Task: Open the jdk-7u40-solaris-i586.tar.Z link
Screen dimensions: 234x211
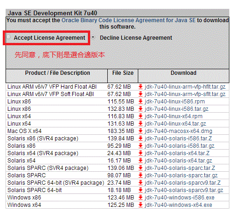Action: coord(178,139)
